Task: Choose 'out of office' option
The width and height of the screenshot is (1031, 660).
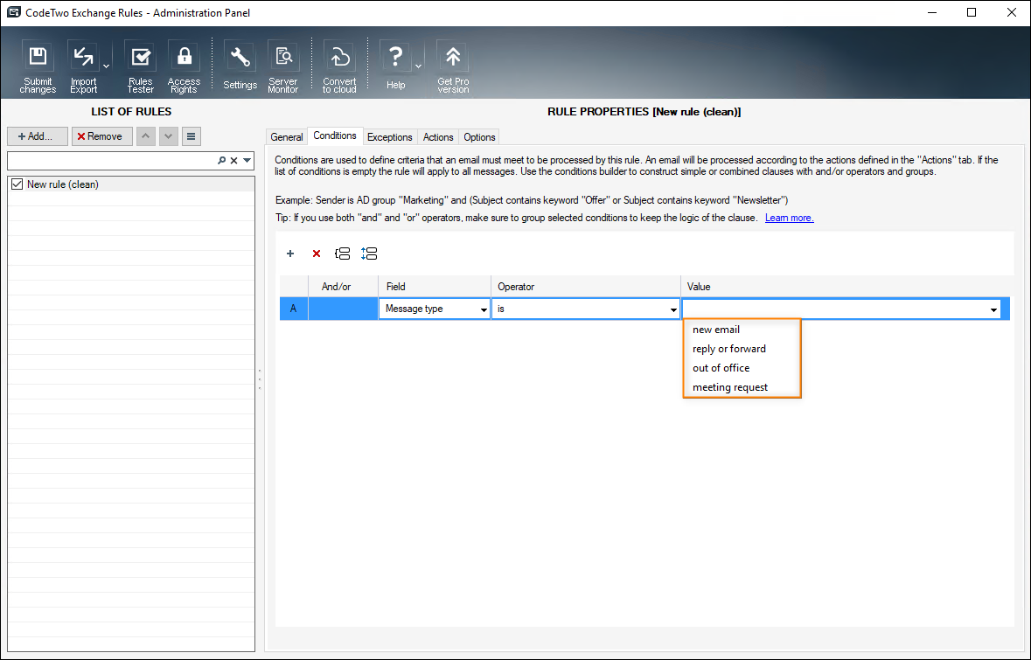Action: 721,367
